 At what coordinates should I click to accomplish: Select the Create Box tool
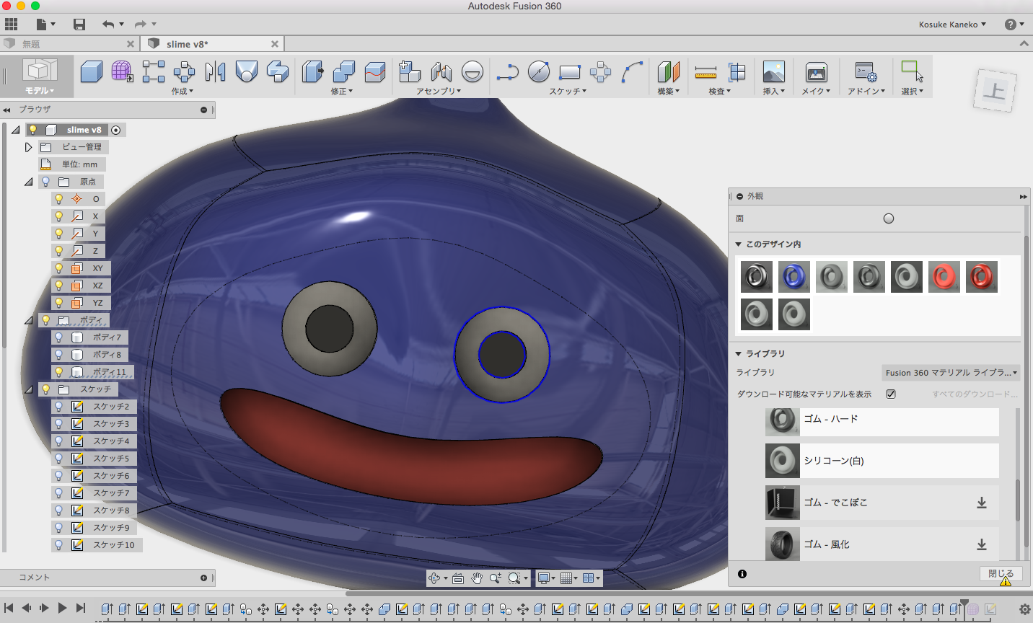point(91,71)
